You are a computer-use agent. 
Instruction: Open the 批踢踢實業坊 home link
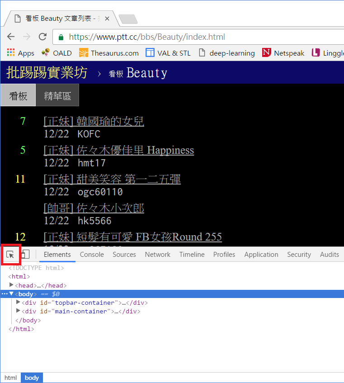[x=47, y=72]
